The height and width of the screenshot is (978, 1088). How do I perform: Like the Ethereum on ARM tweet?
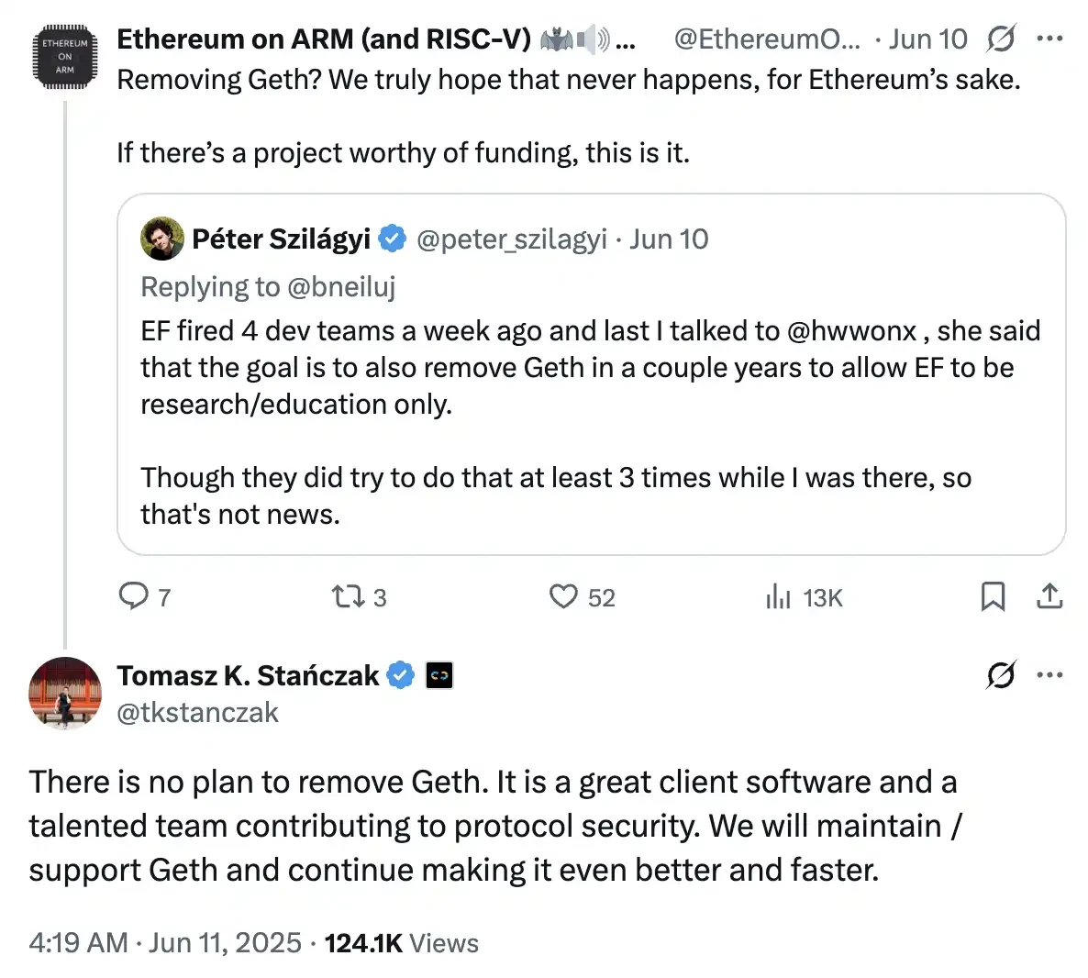tap(563, 597)
